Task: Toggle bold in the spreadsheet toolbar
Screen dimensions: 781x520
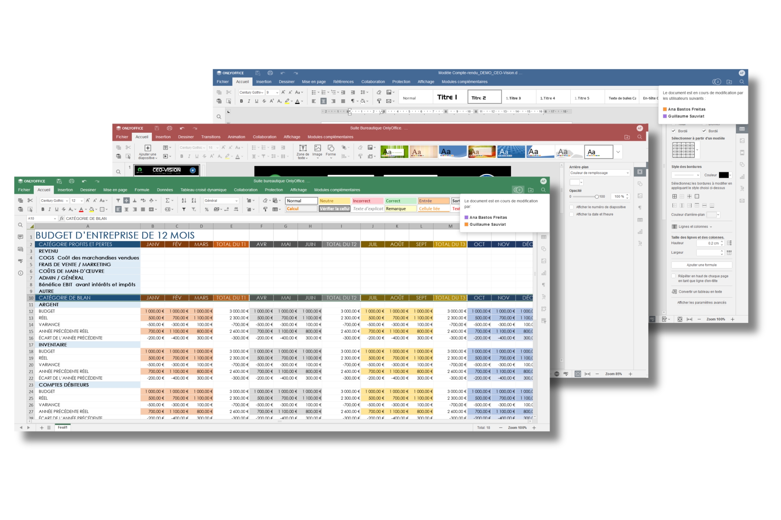Action: coord(43,209)
